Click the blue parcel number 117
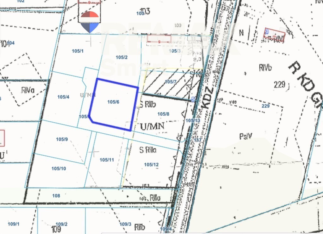 pos(198,140)
